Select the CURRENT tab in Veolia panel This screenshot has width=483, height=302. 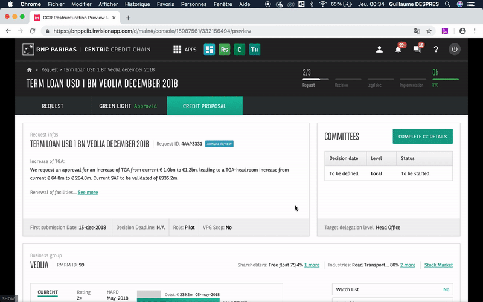(x=48, y=292)
